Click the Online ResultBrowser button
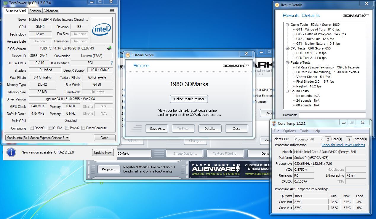376x219 pixels. (x=189, y=99)
